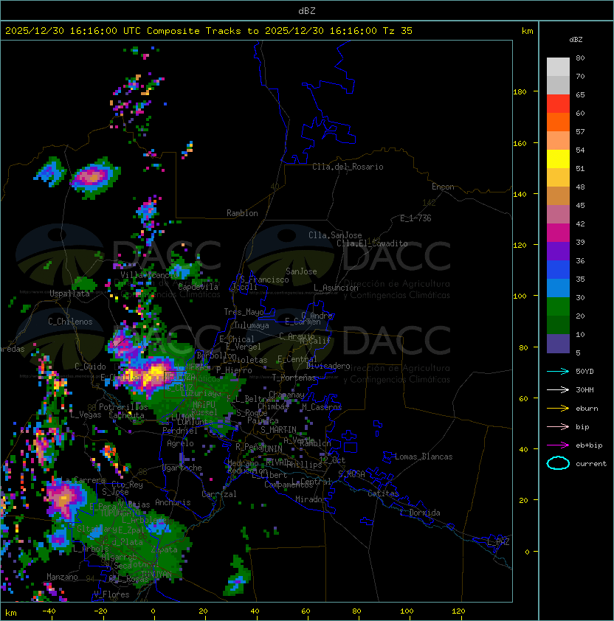Click the Uspallata town label
The width and height of the screenshot is (614, 621).
(69, 294)
